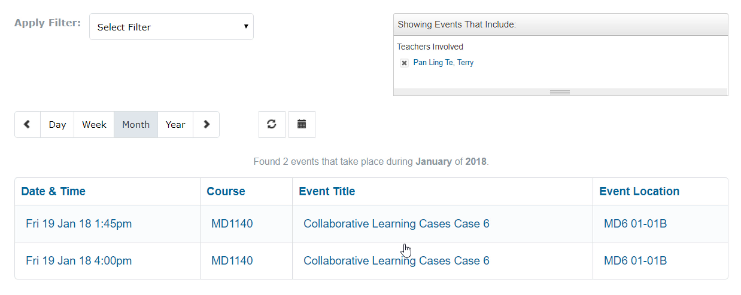Click the filter panel resize handle

click(x=560, y=92)
